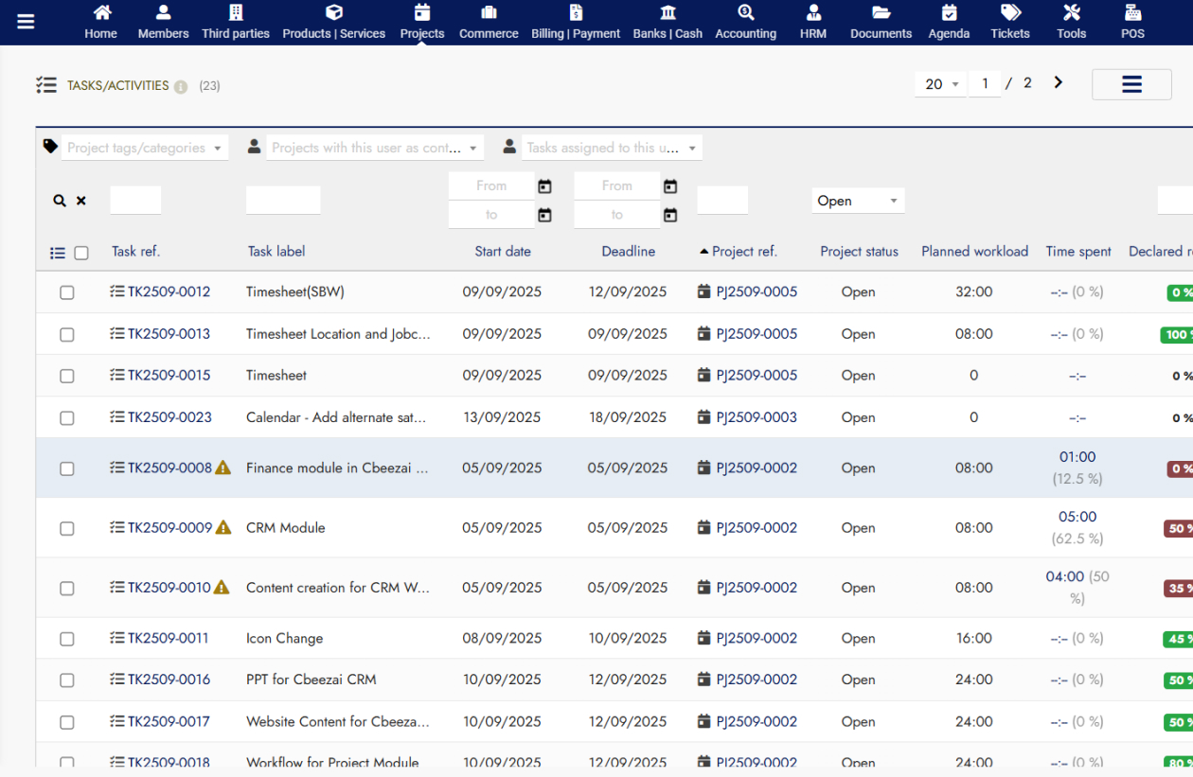Open the page size dropdown showing 20
Screen dimensions: 1193x777
pyautogui.click(x=940, y=84)
